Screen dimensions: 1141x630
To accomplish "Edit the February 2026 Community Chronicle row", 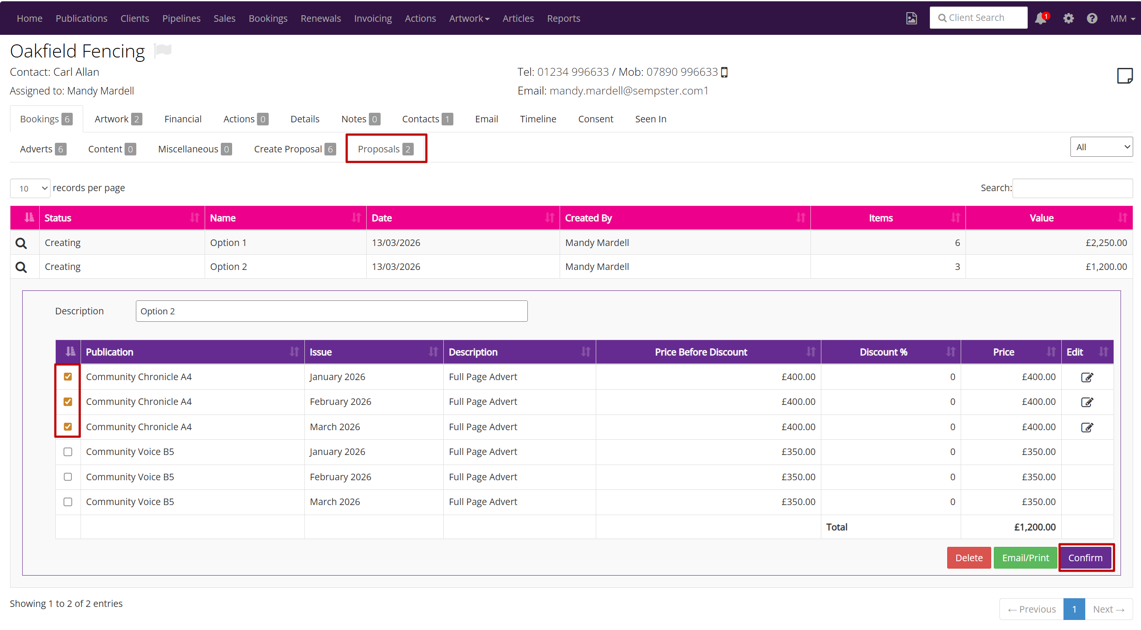I will [x=1087, y=402].
